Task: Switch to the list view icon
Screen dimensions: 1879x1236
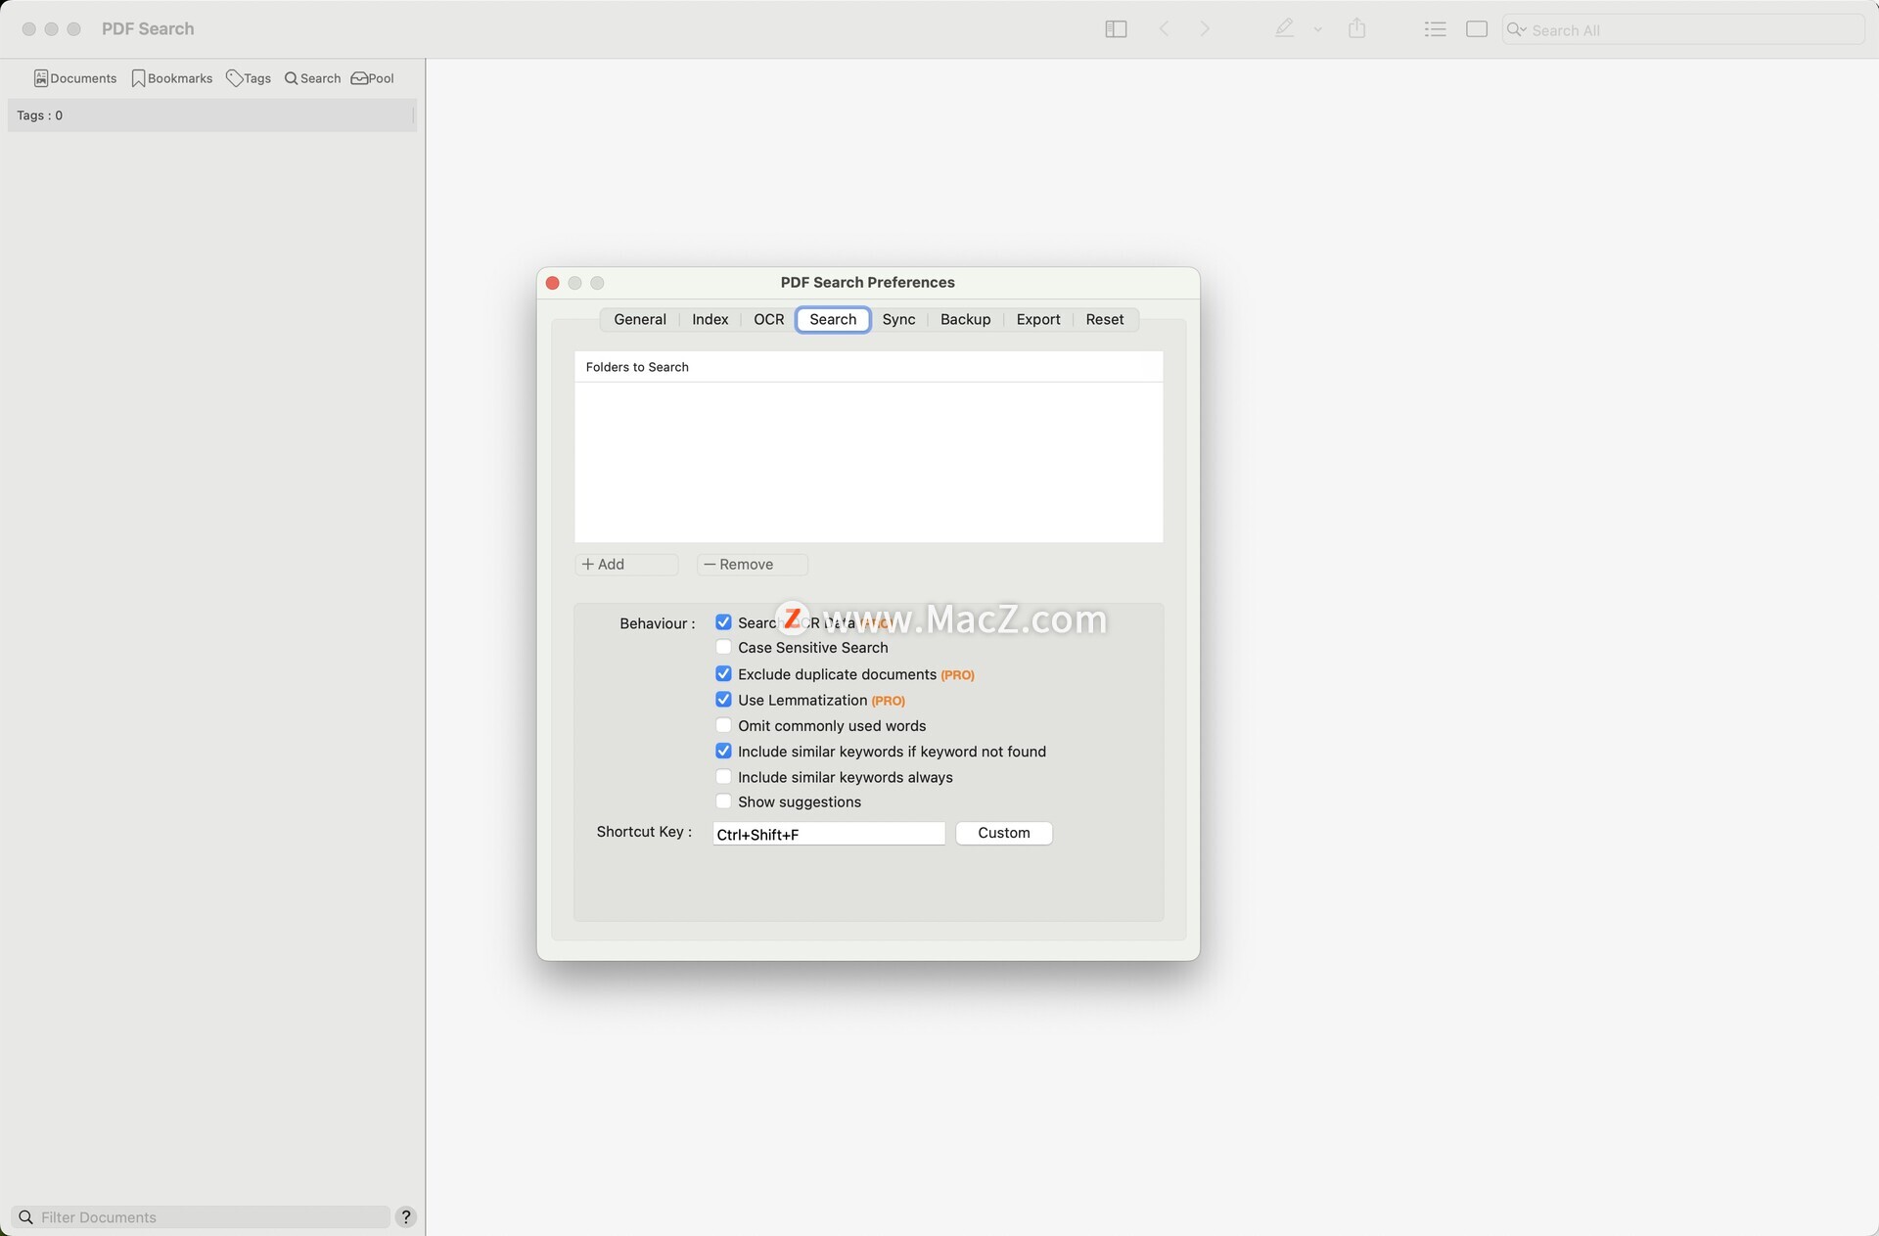Action: tap(1435, 29)
